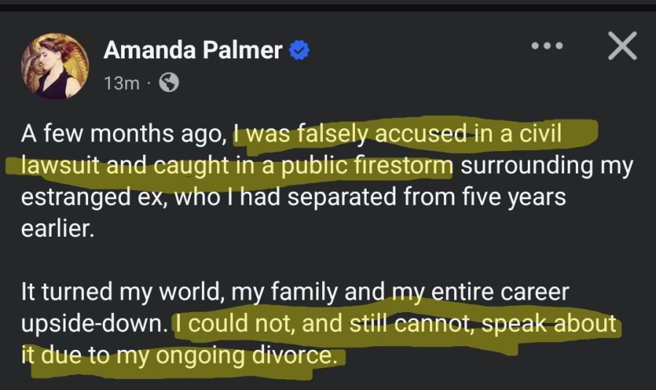
Task: Close the post with the X icon
Action: click(622, 46)
